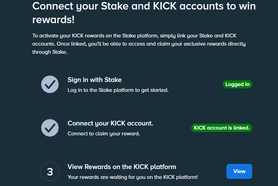Click the green KICK account is linked badge
The image size is (278, 186).
point(222,128)
